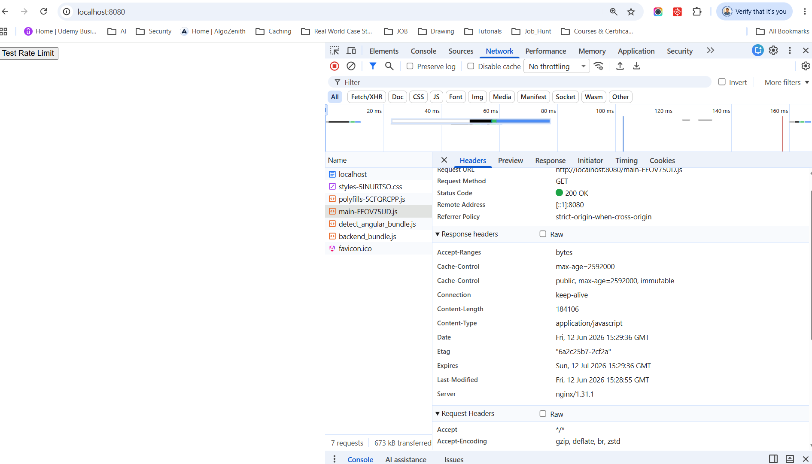812x464 pixels.
Task: Open Home | Udemy Business bookmark
Action: 60,31
